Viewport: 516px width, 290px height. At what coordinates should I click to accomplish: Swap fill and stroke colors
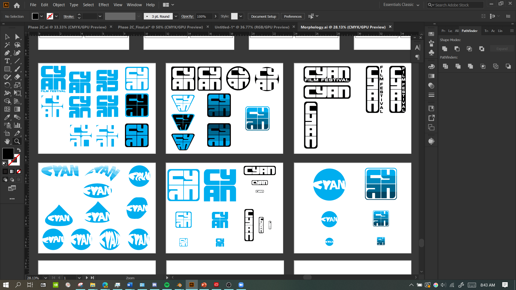tap(19, 150)
